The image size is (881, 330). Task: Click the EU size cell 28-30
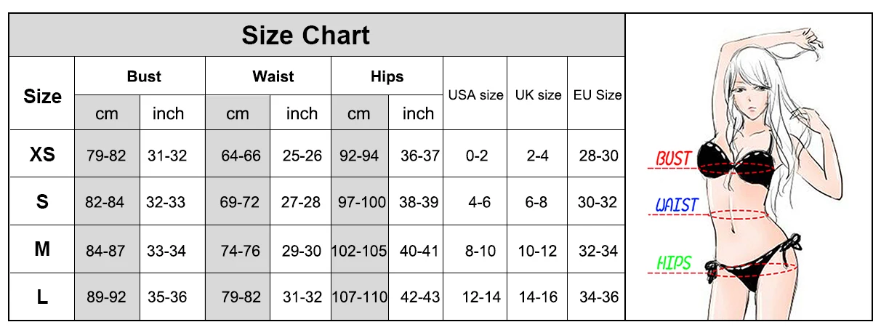click(x=598, y=155)
